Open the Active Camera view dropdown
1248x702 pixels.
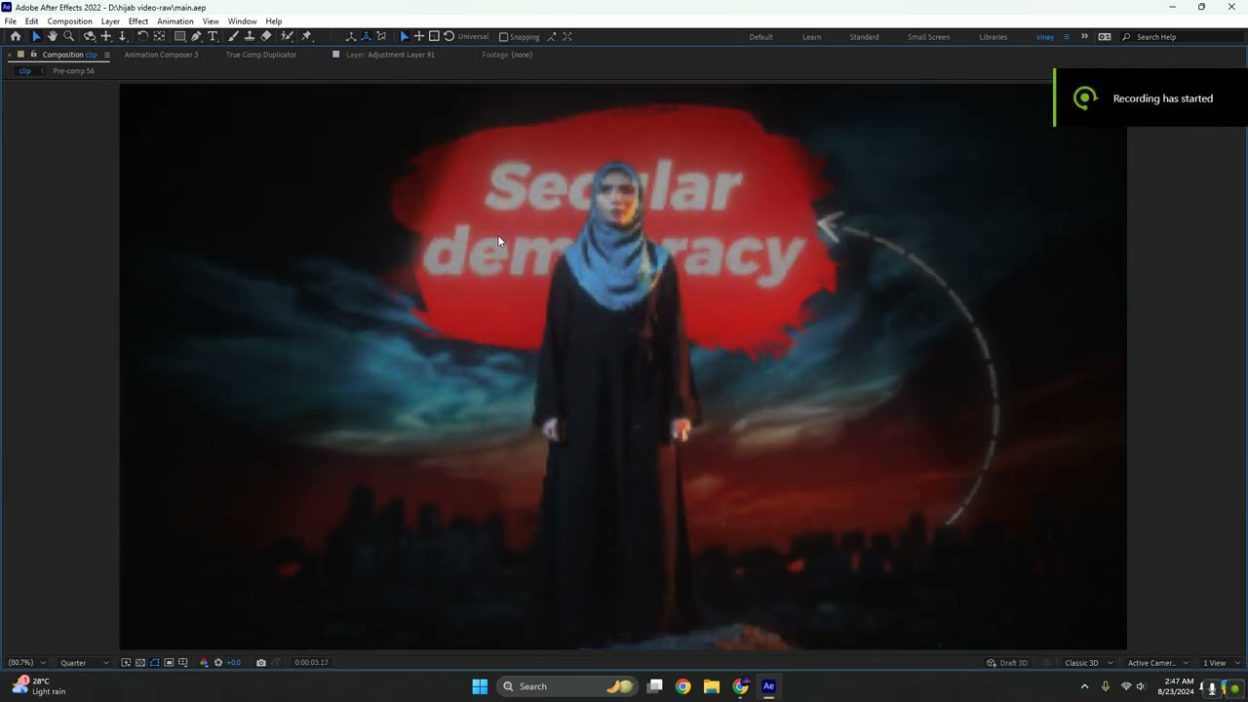click(1157, 663)
